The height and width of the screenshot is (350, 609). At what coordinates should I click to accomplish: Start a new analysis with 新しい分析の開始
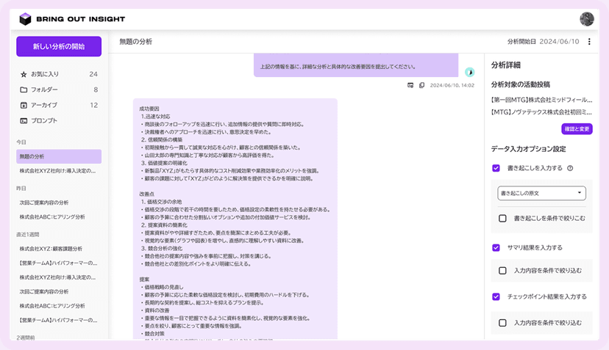point(59,47)
